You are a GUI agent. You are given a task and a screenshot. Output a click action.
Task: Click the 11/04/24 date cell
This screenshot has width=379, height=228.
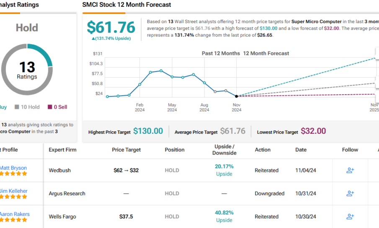pyautogui.click(x=306, y=170)
